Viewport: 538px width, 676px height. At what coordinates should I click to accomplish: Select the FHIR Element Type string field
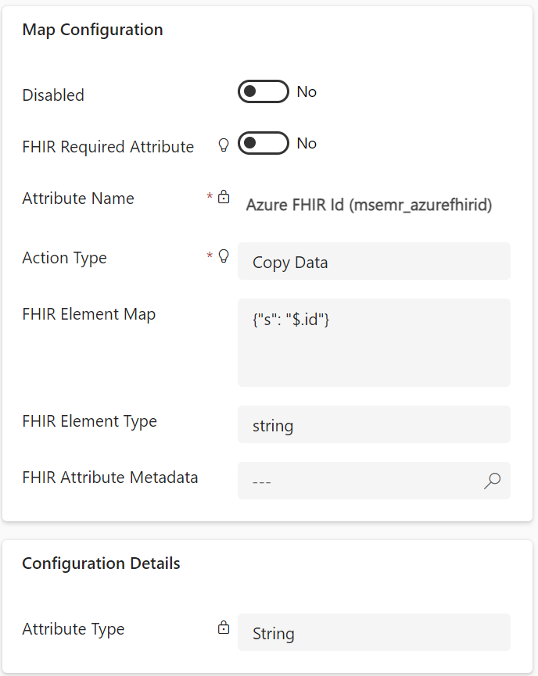374,425
